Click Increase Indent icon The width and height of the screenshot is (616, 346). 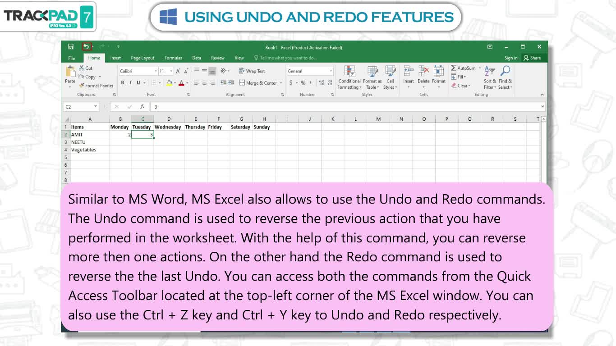pos(231,83)
